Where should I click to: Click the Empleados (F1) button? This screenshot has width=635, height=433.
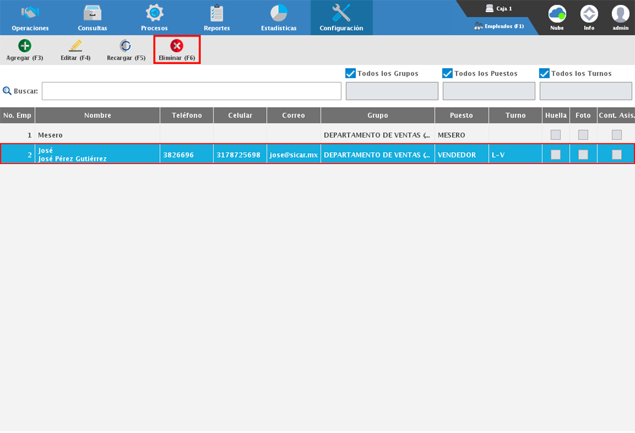coord(499,26)
